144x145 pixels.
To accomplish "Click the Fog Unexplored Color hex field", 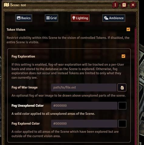I will (x=84, y=106).
